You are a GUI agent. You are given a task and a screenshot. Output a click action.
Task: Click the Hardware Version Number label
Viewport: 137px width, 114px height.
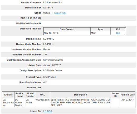(x=26, y=49)
